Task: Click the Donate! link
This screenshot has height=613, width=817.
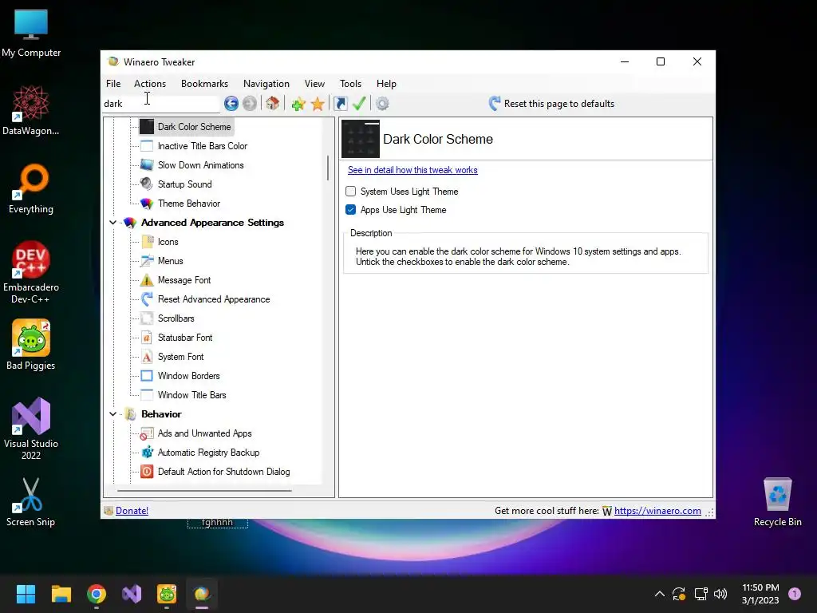Action: [x=132, y=511]
